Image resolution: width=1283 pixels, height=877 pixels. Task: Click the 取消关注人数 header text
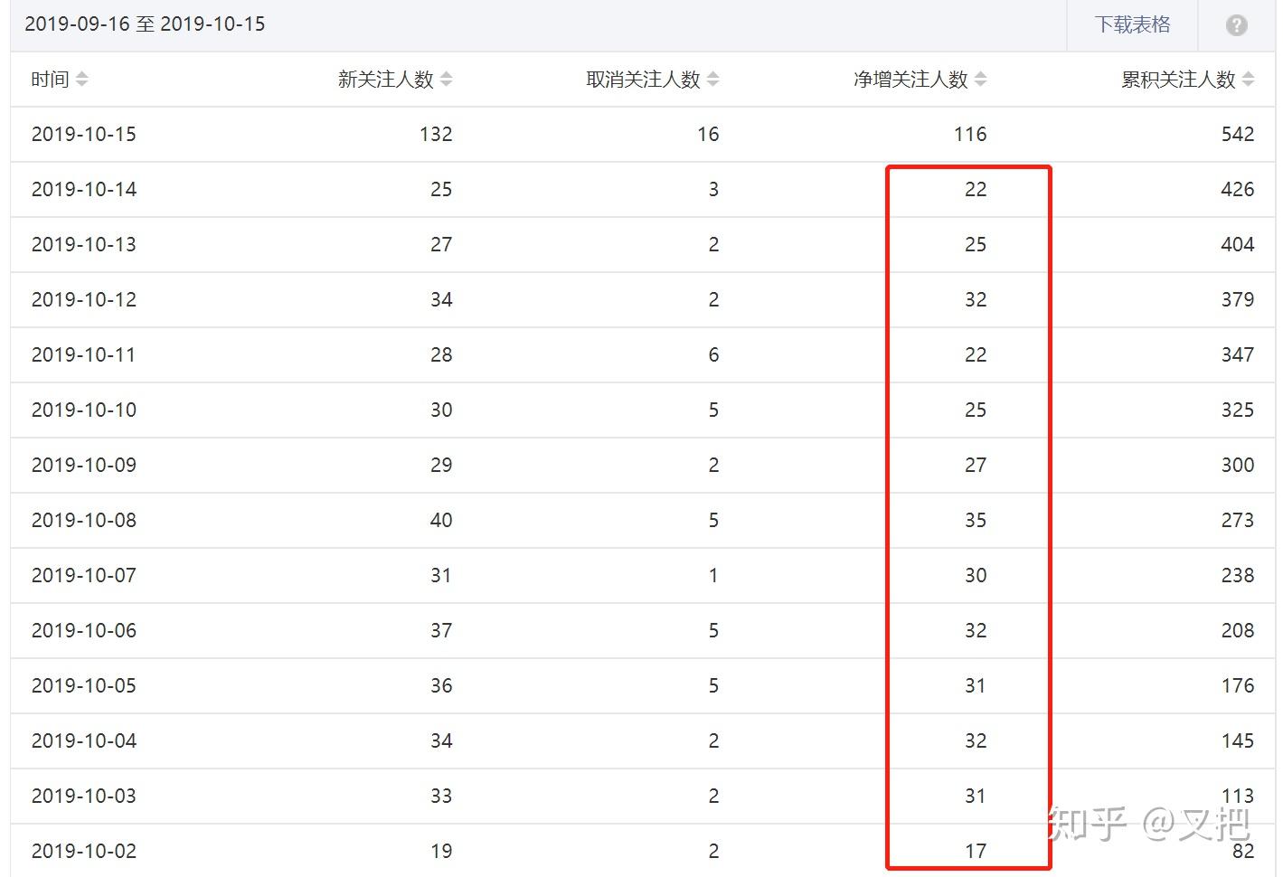click(643, 80)
